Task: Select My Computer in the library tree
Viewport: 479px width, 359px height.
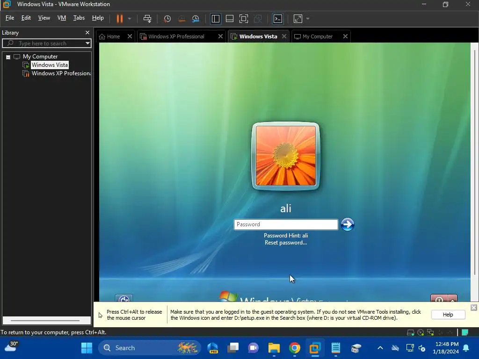Action: click(40, 57)
